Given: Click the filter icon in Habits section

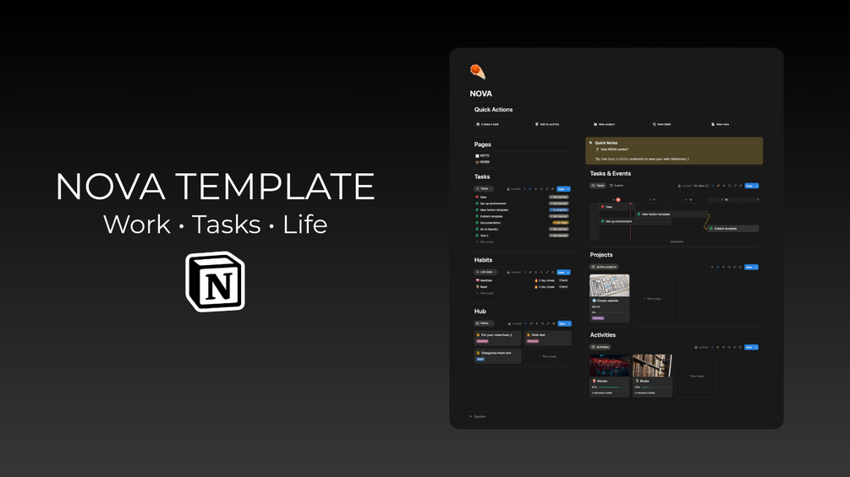Looking at the screenshot, I should [524, 272].
